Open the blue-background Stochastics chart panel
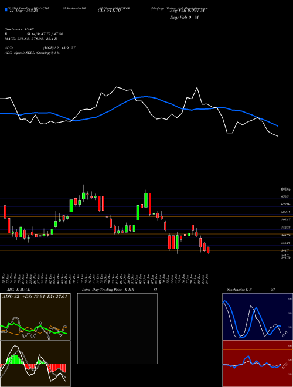This screenshot has height=387, width=293. coord(257,317)
